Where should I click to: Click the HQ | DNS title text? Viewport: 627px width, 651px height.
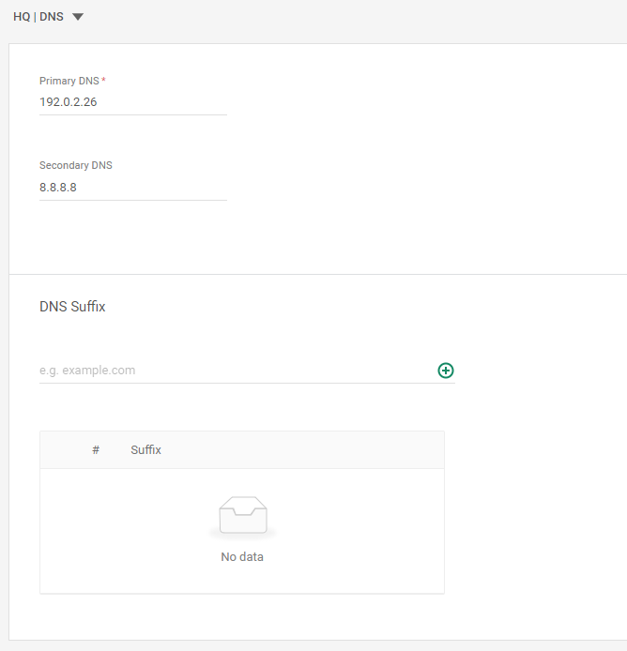38,17
